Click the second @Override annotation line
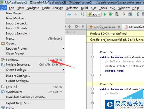The width and height of the screenshot is (144, 109). click(x=106, y=84)
